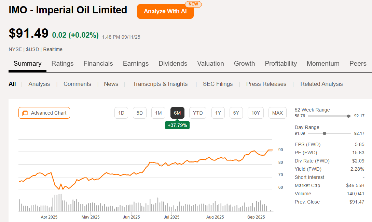View Transcripts & Insights content
This screenshot has height=222, width=372.
coord(160,84)
